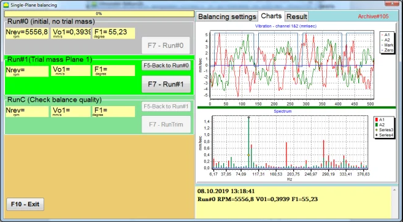This screenshot has height=222, width=403.
Task: Click the RunC (Check balance quality) heading
Action: (54, 100)
